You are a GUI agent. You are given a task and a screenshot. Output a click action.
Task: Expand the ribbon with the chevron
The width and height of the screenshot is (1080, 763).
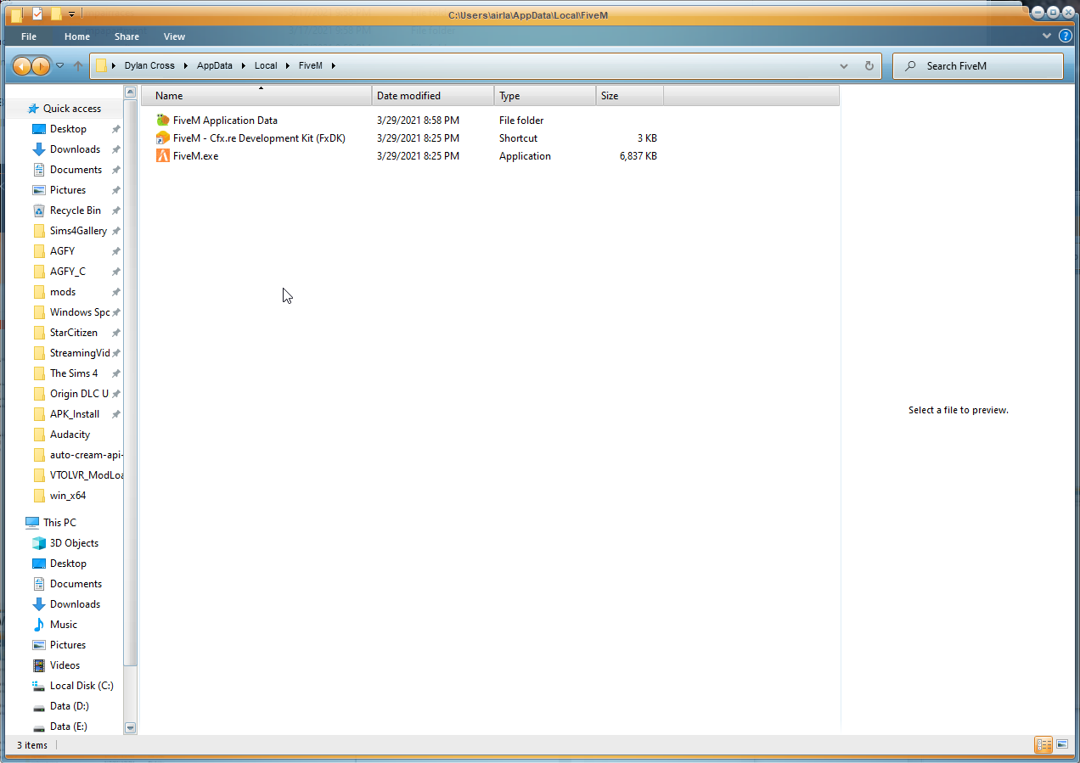coord(1047,36)
